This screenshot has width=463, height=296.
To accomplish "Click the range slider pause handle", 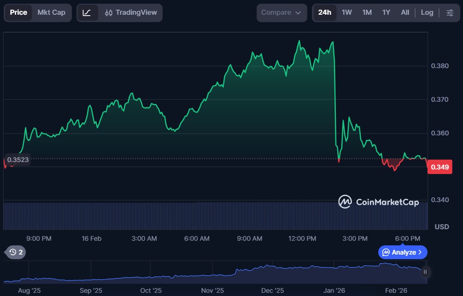I will [x=425, y=272].
